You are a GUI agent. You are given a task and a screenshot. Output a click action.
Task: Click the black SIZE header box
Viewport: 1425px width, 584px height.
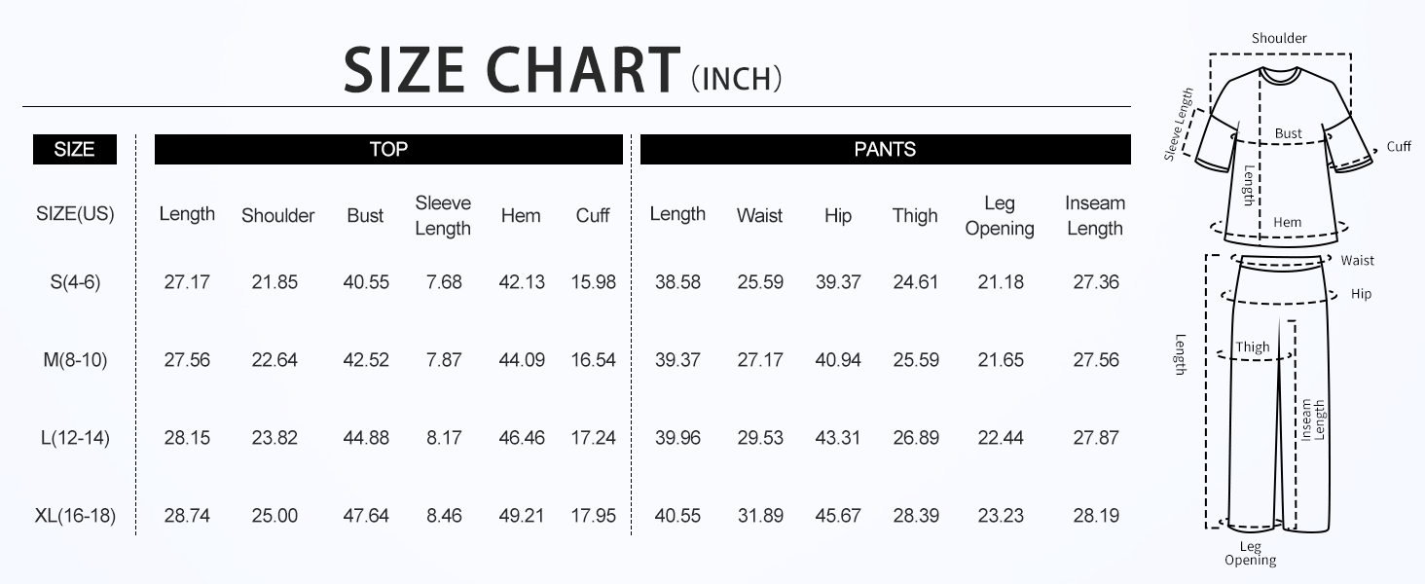point(75,149)
